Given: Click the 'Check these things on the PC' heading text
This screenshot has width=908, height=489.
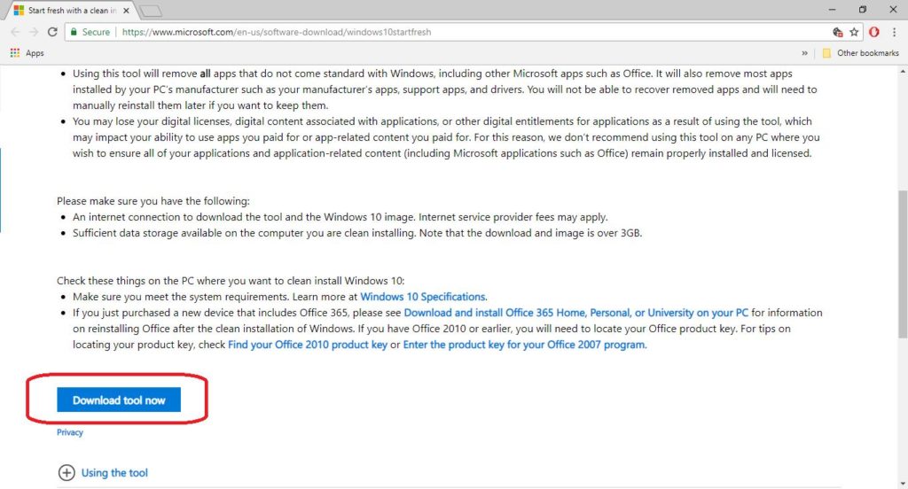Looking at the screenshot, I should click(x=231, y=281).
